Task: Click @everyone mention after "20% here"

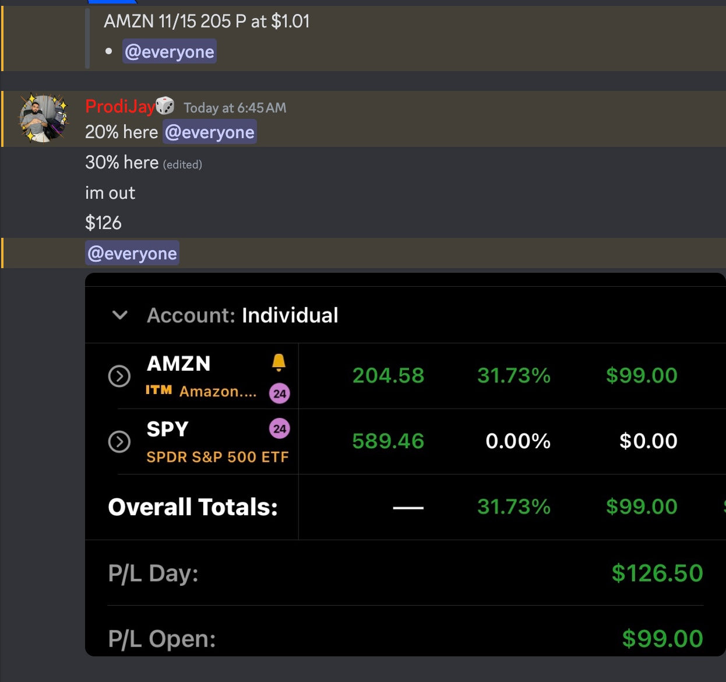Action: [210, 132]
